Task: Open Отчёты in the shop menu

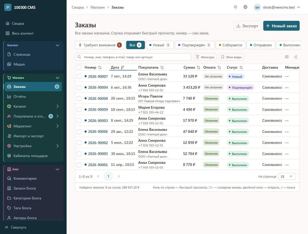Action: click(x=33, y=96)
